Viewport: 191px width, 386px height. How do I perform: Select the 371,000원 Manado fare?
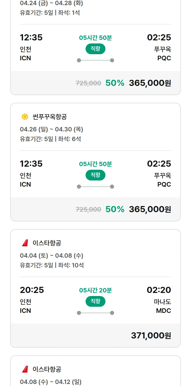151,335
